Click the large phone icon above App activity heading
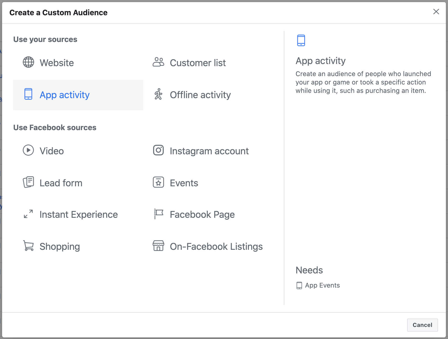This screenshot has width=448, height=339. pyautogui.click(x=301, y=40)
